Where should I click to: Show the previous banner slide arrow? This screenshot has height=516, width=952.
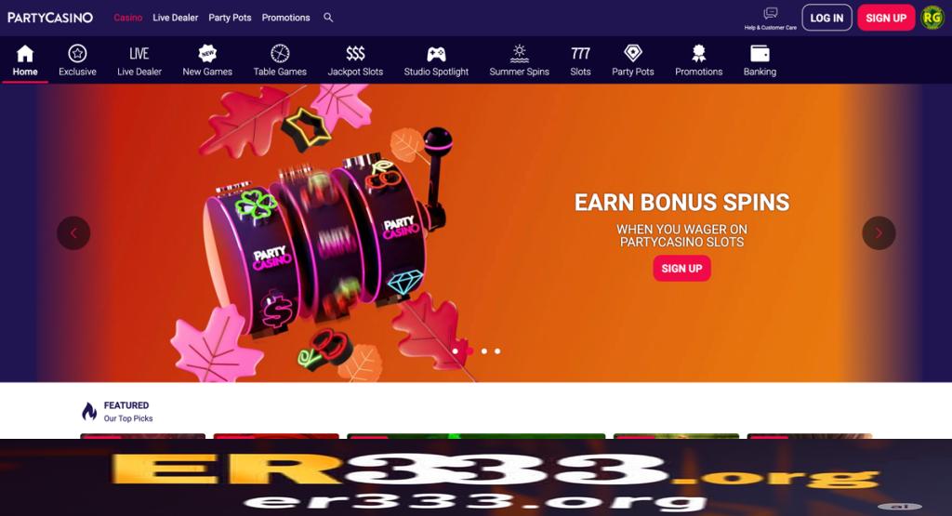[73, 233]
